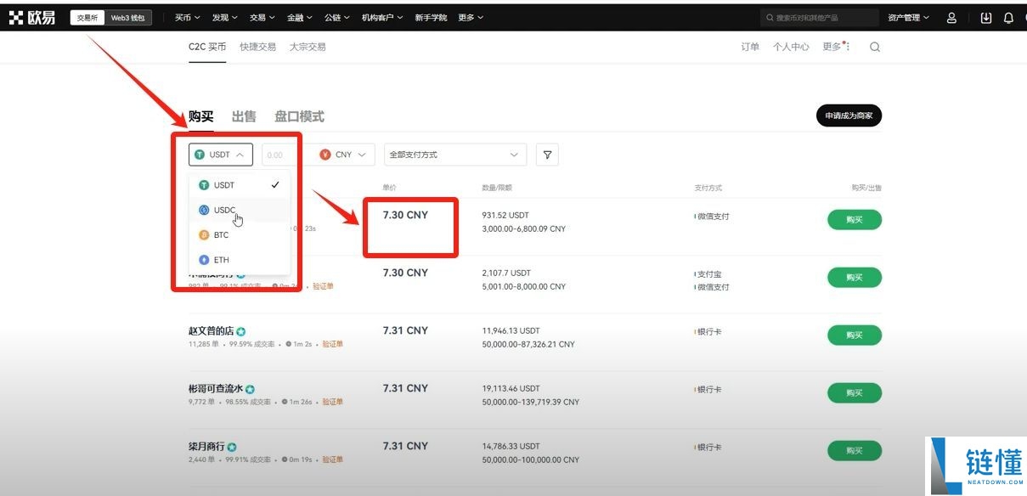Image resolution: width=1027 pixels, height=496 pixels.
Task: Click 验证单 label under 梁月商行
Action: coord(333,459)
